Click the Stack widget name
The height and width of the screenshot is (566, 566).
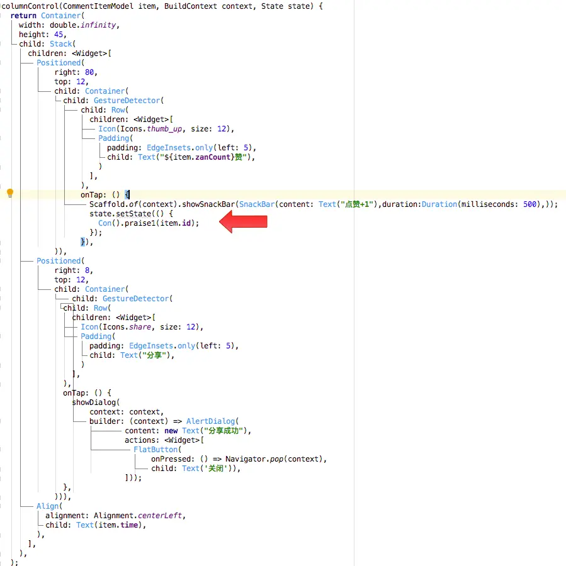click(60, 43)
